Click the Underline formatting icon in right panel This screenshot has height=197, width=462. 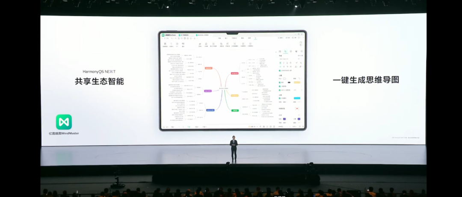pyautogui.click(x=287, y=63)
